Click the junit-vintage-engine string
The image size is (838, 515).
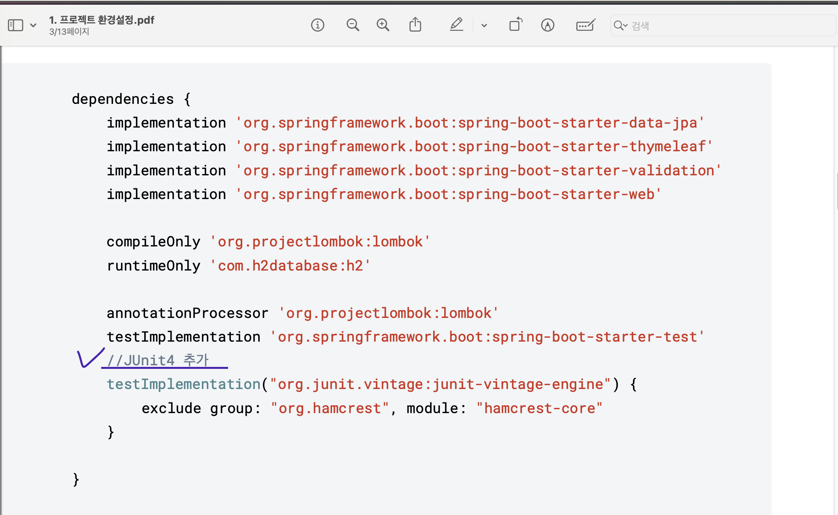point(440,384)
